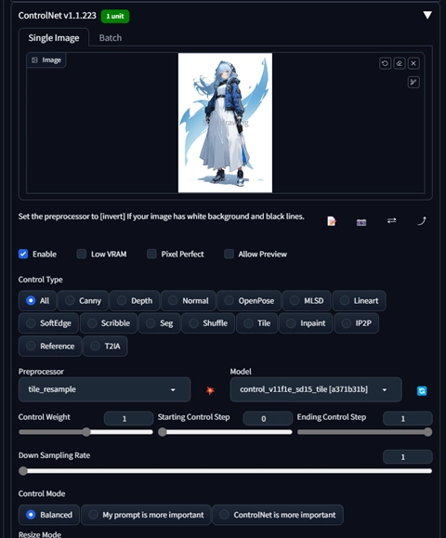Click the uploaded anime character image

pos(225,123)
